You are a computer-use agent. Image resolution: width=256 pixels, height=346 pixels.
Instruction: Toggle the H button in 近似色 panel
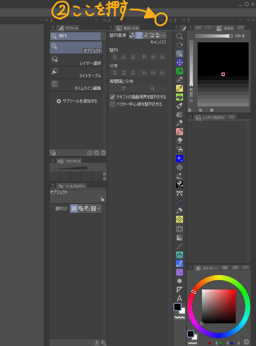[x=190, y=110]
